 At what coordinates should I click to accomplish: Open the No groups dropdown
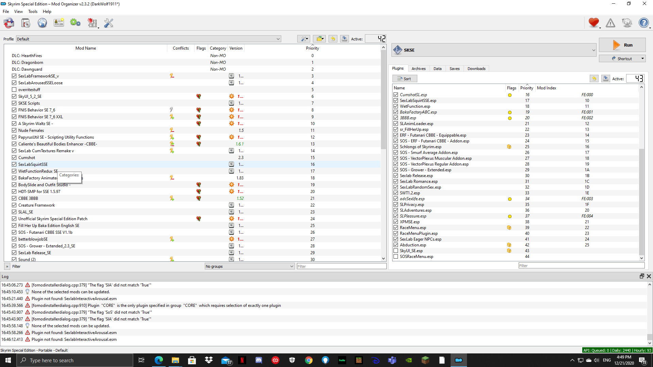point(249,266)
